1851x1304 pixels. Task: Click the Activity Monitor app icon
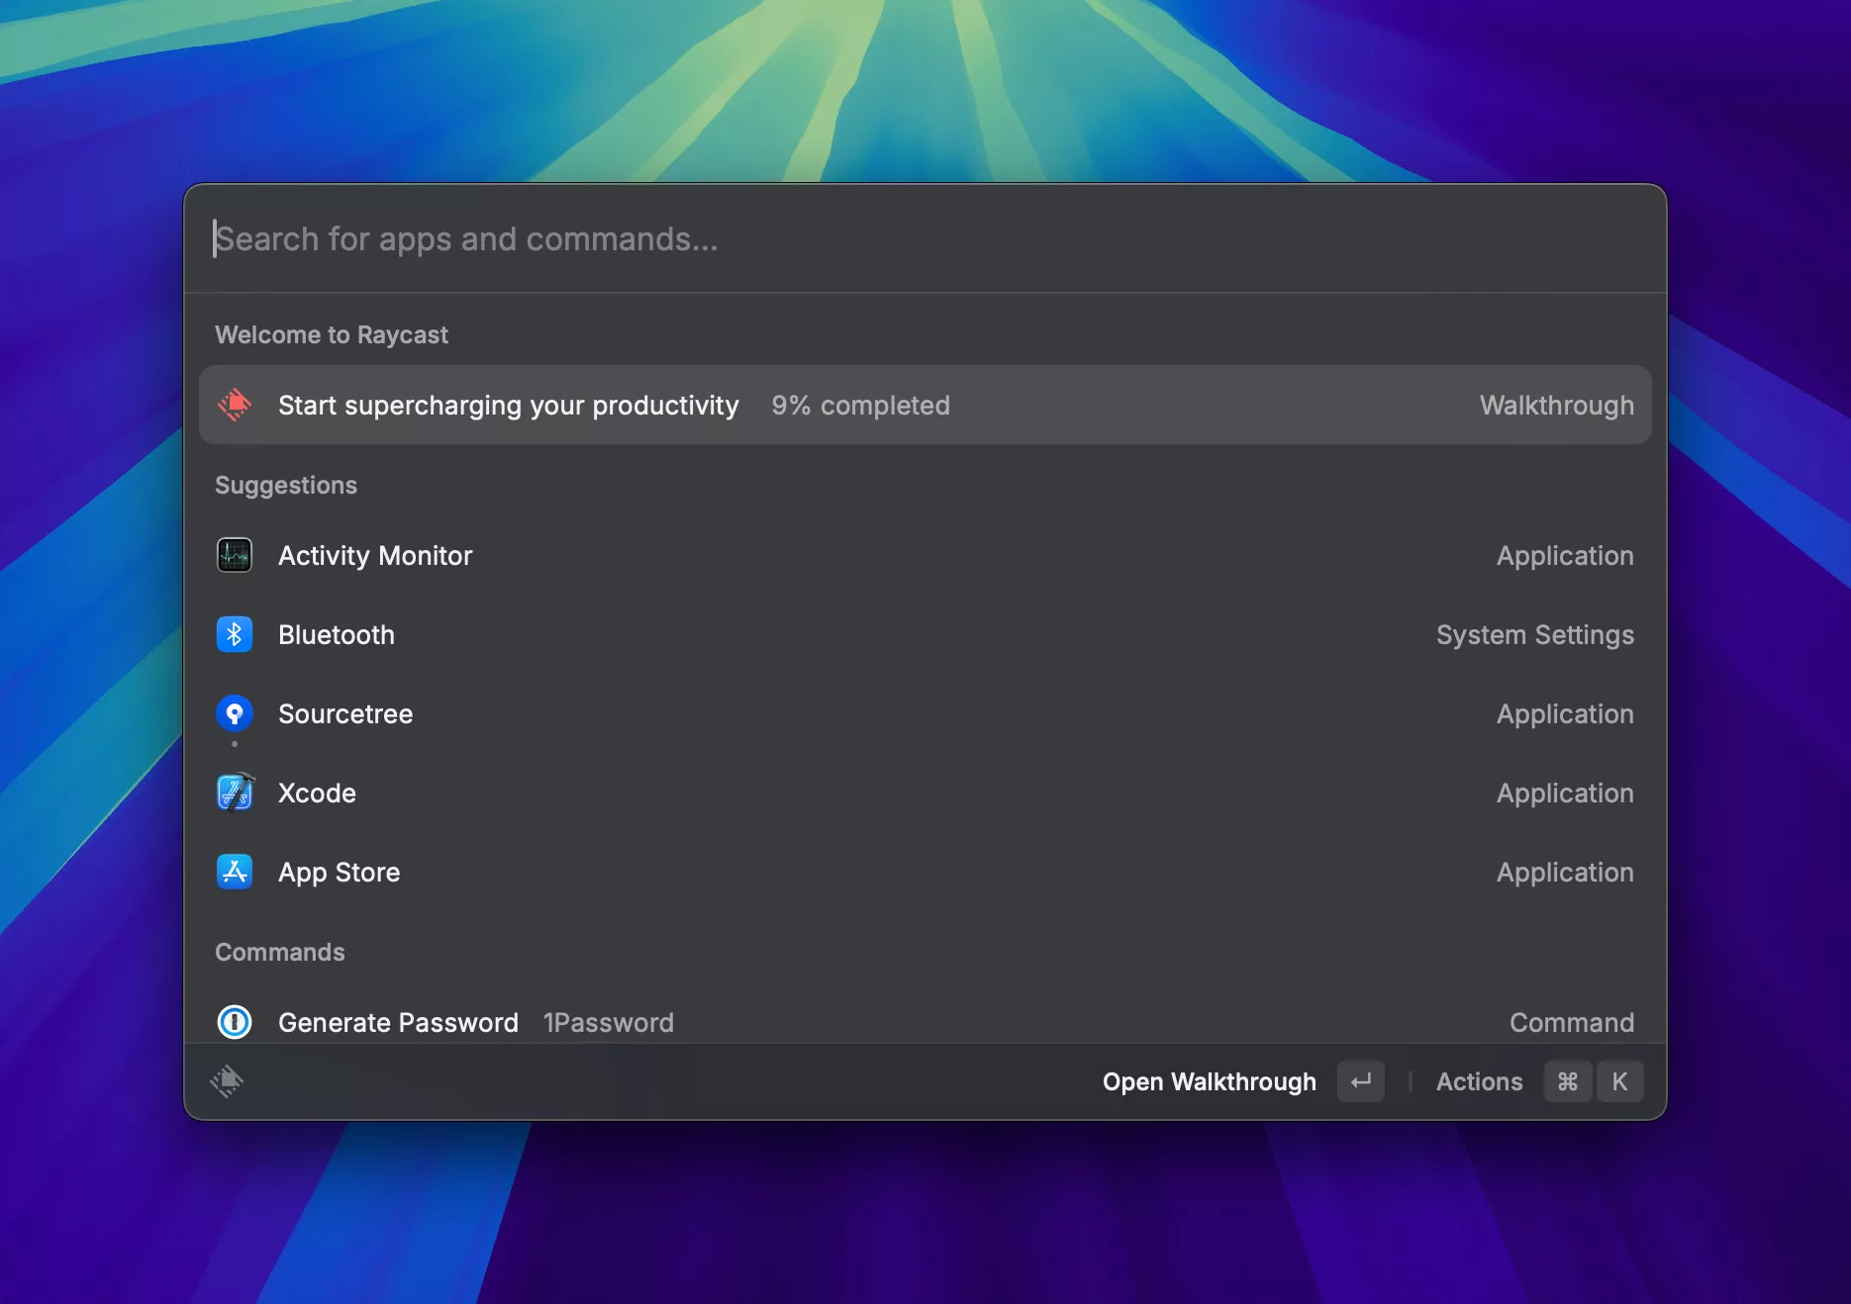pyautogui.click(x=235, y=555)
